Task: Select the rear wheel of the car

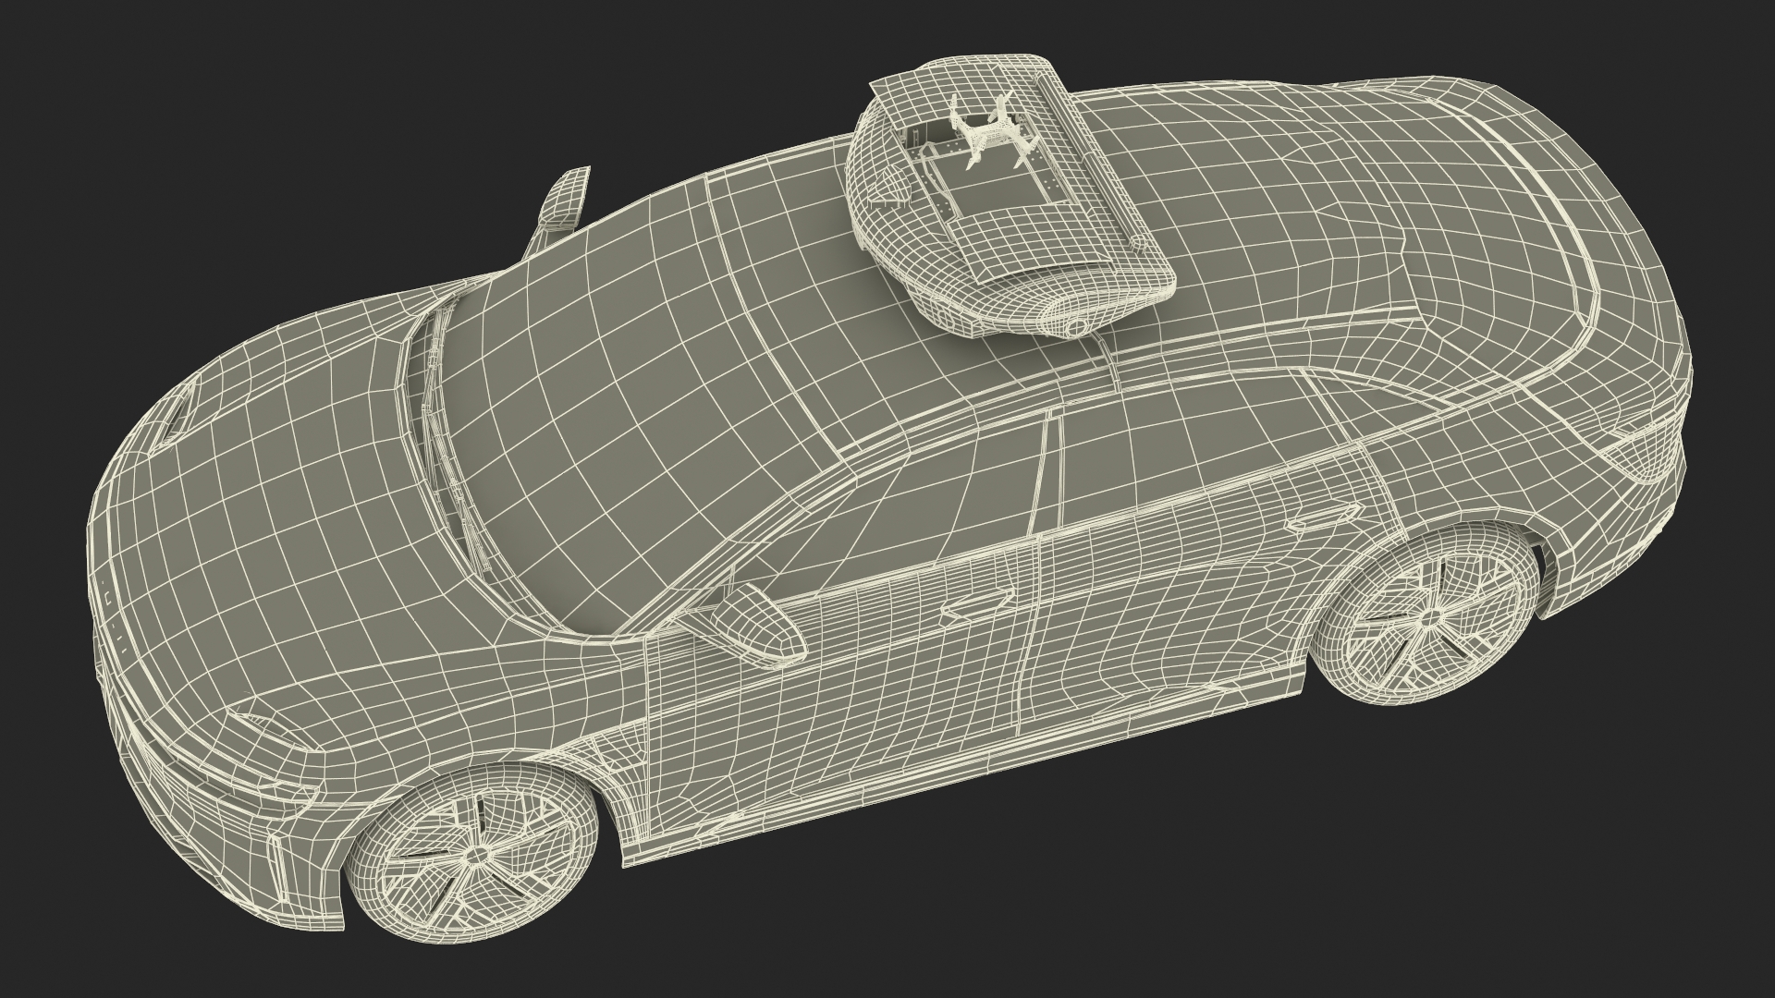Action: coord(1426,615)
